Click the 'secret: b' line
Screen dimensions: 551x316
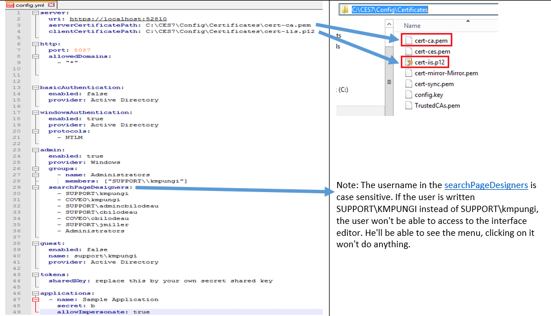click(76, 305)
